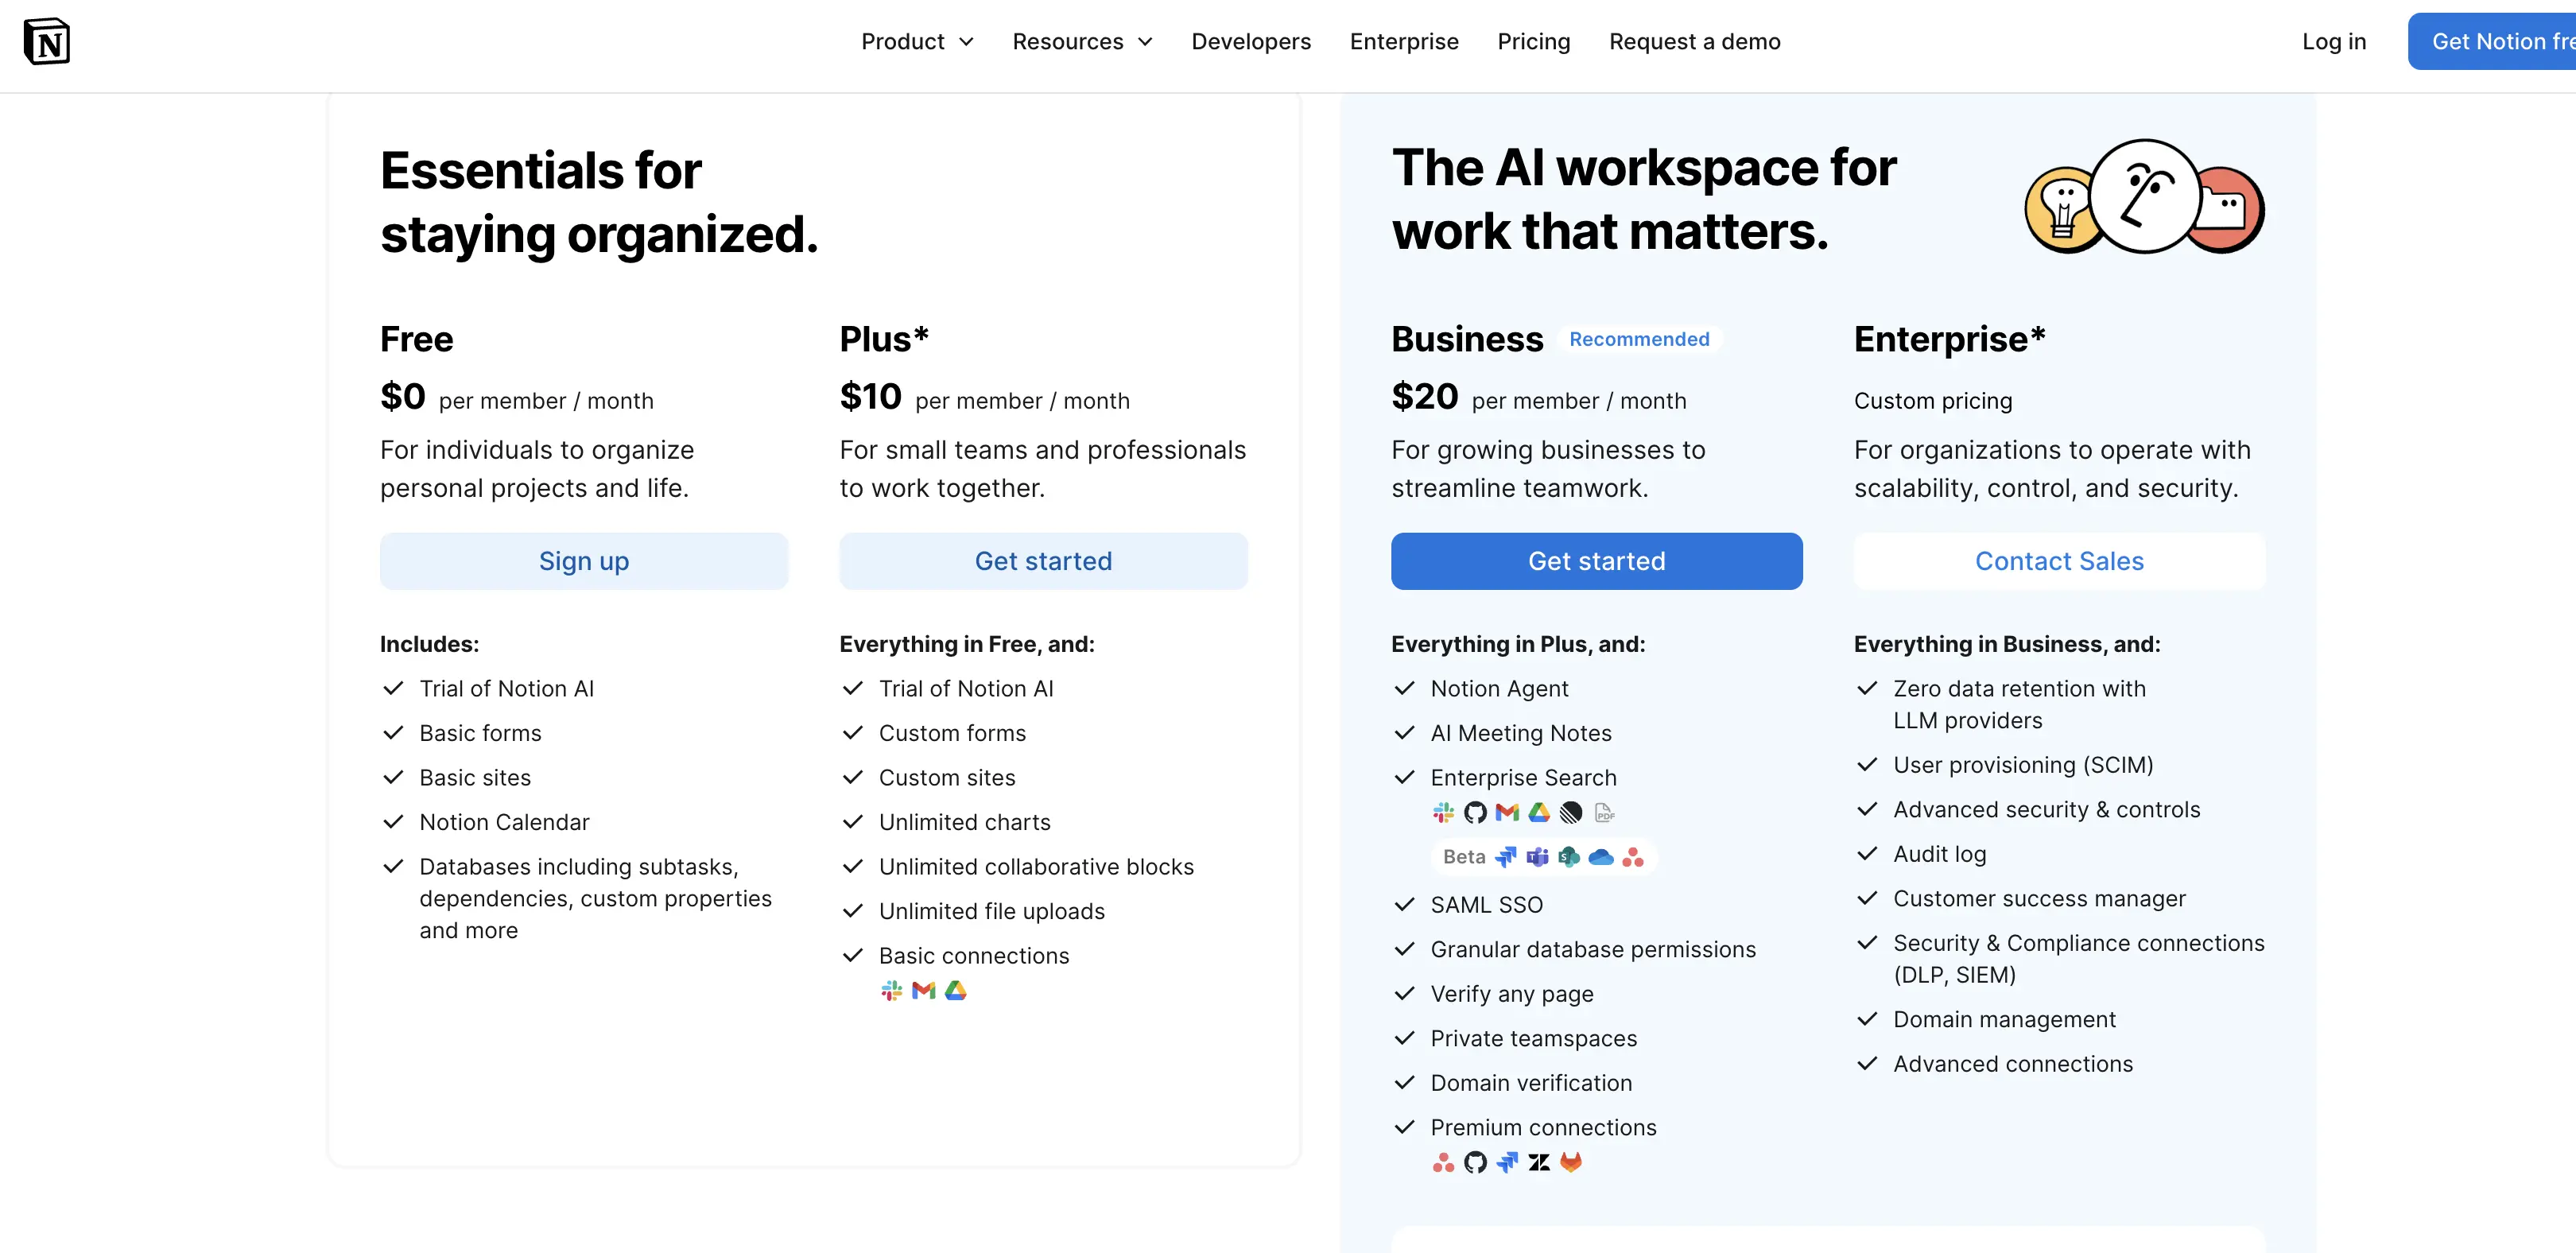The image size is (2576, 1253).
Task: Click the Google Drive icon under Basic connections
Action: (956, 990)
